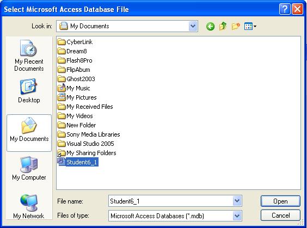Select My Documents in places bar
This screenshot has width=307, height=228.
[x=29, y=133]
